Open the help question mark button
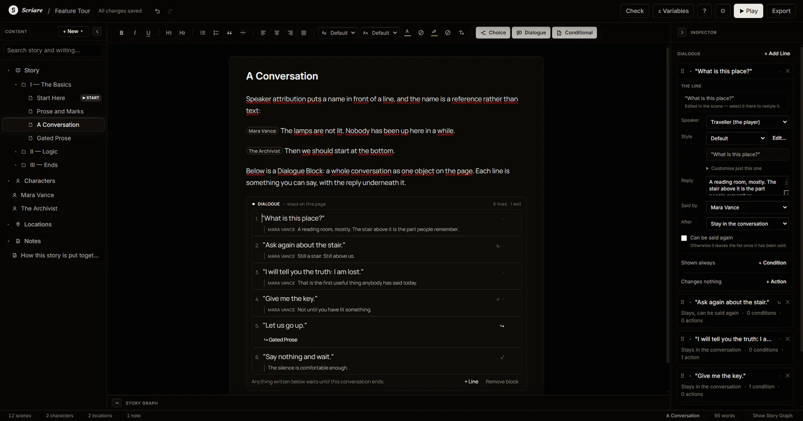 (x=705, y=11)
